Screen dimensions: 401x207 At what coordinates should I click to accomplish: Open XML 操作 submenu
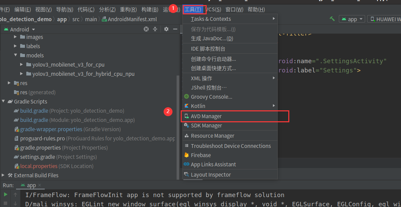click(230, 78)
